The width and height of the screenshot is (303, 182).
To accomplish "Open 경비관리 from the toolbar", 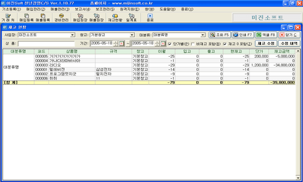I will click(x=61, y=18).
